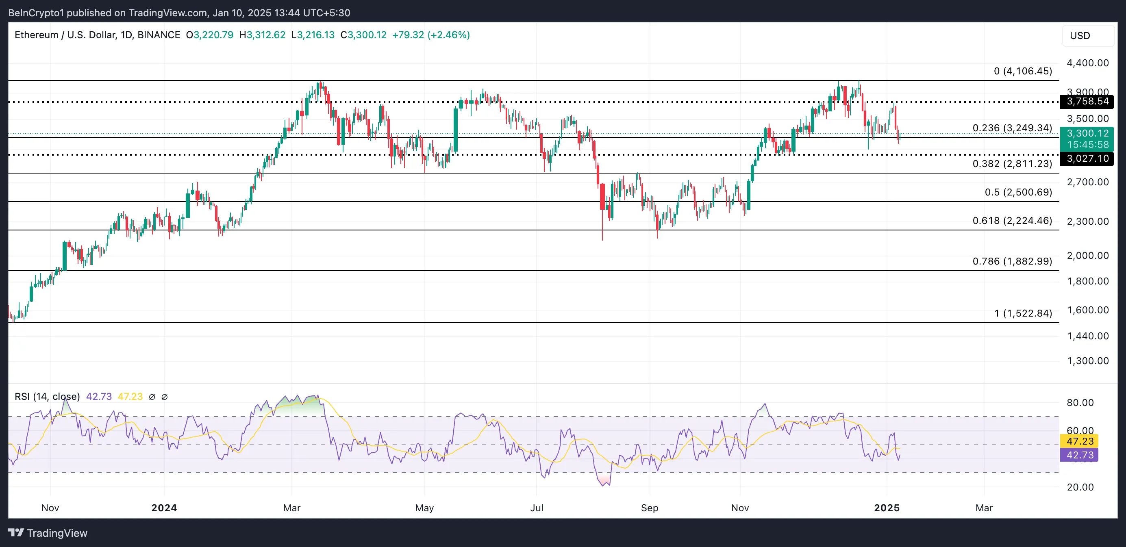
Task: Click the black 3,758.54 price flag
Action: coord(1087,102)
